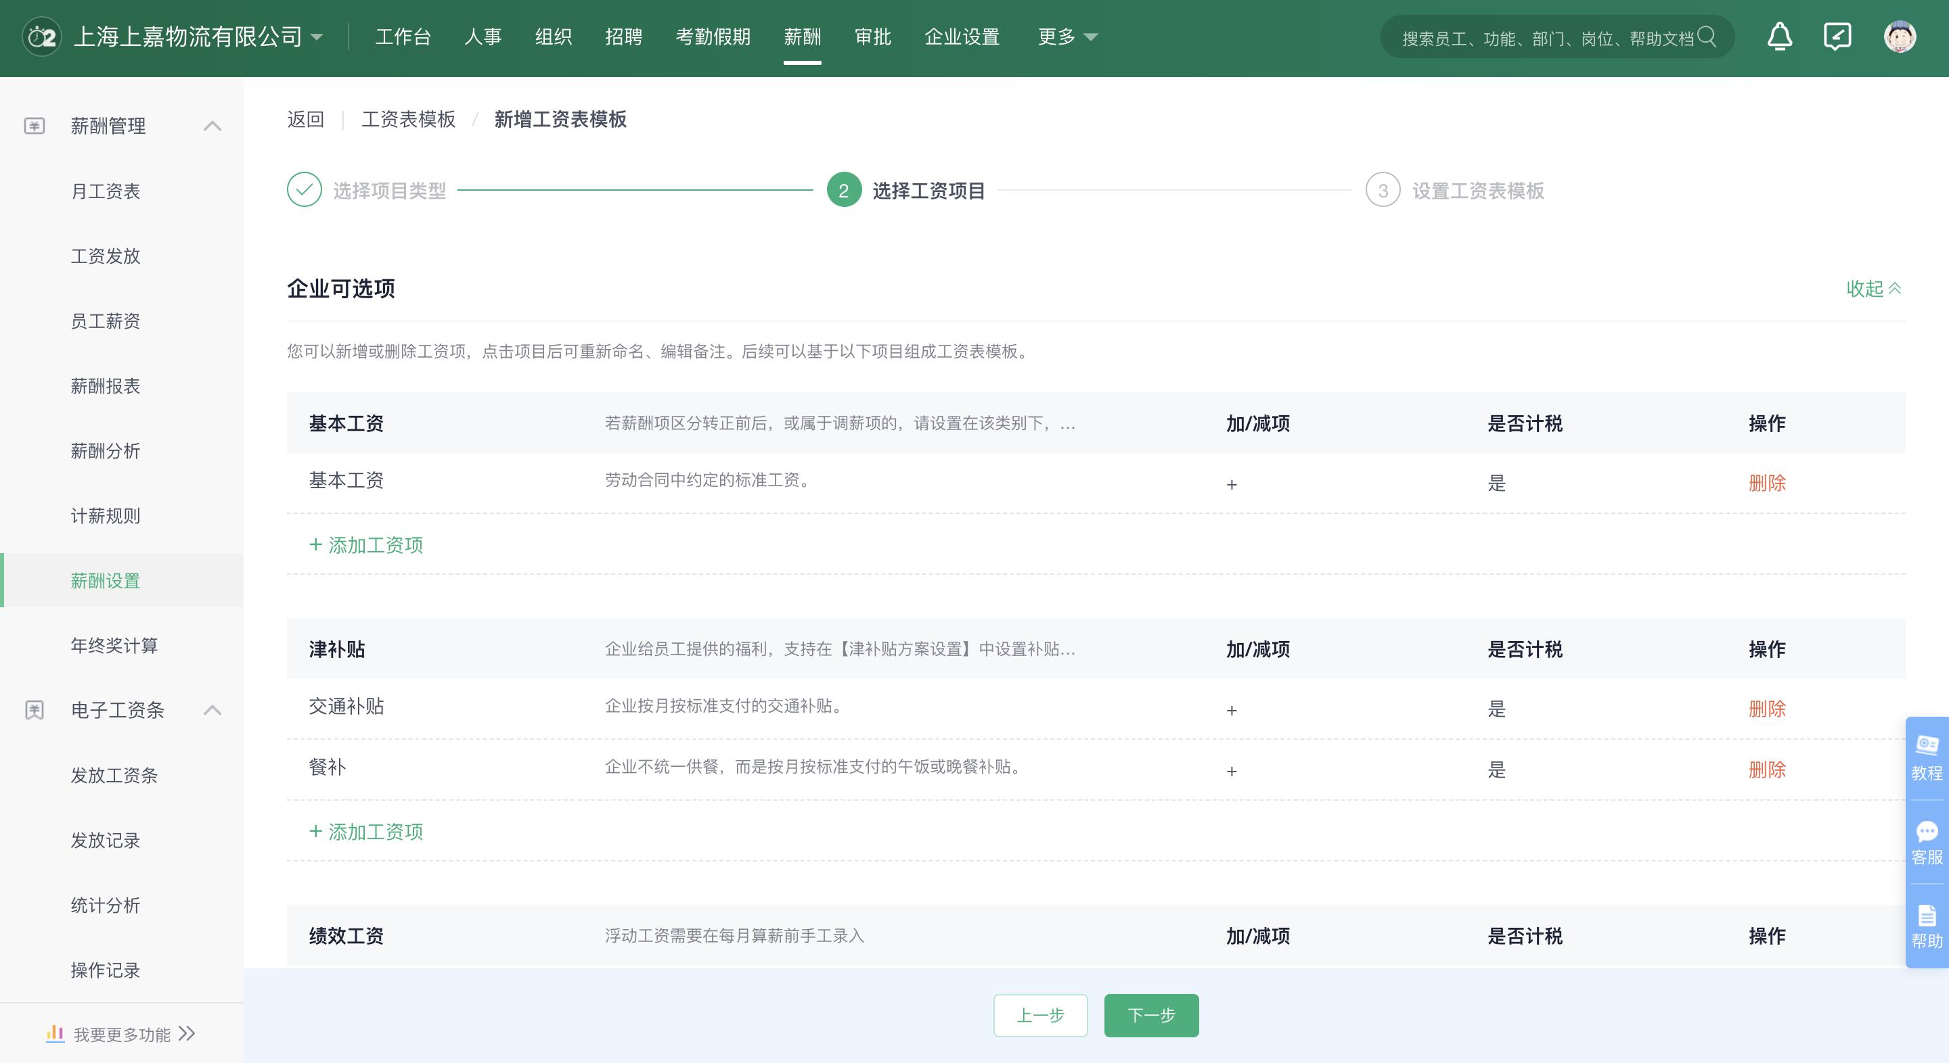The width and height of the screenshot is (1949, 1063).
Task: Click the 我要更多功能 chart icon
Action: [54, 1033]
